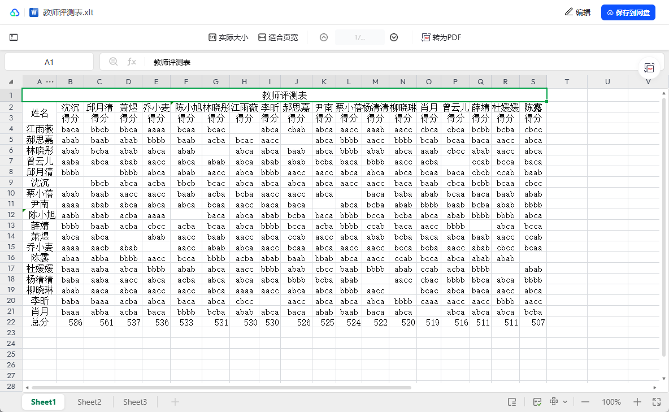The height and width of the screenshot is (412, 669).
Task: Click zoom in plus icon
Action: coord(637,402)
